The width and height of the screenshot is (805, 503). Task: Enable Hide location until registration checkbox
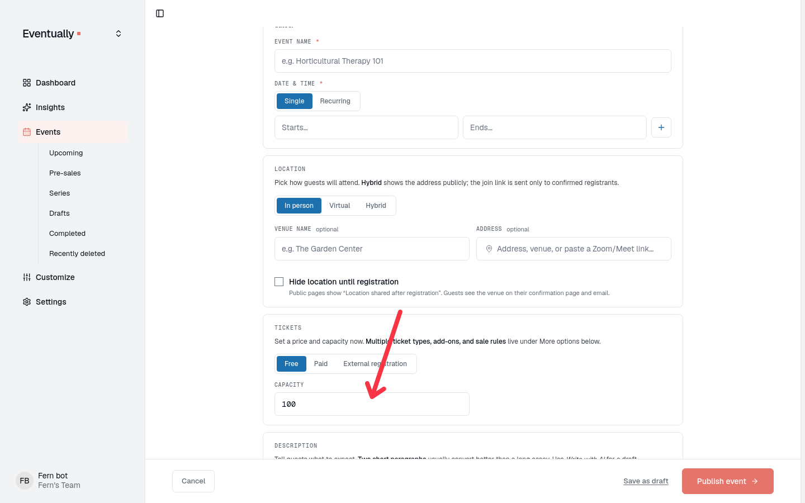pyautogui.click(x=279, y=282)
